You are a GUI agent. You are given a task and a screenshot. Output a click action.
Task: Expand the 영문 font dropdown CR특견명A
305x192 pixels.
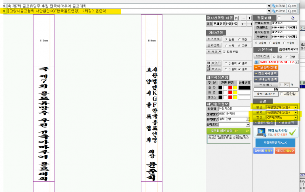pos(296,117)
